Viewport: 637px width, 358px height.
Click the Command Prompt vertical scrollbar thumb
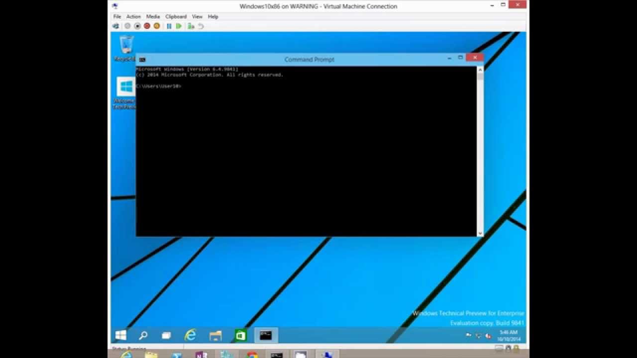point(480,76)
